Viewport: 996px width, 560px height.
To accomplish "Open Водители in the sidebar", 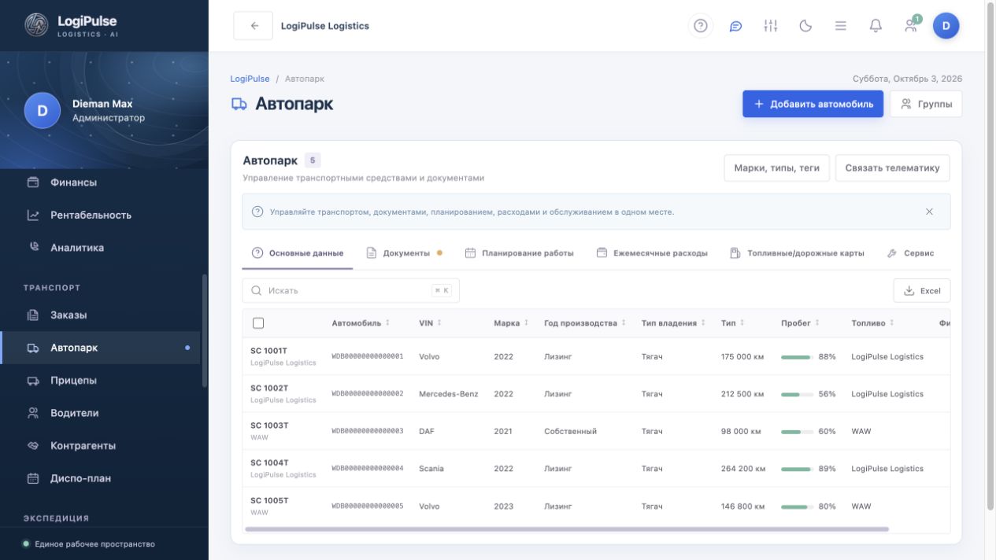I will tap(100, 413).
